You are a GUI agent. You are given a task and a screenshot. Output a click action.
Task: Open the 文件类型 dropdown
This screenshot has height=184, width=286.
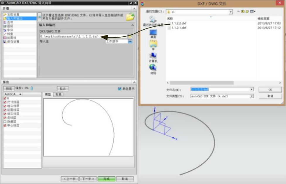pyautogui.click(x=251, y=96)
